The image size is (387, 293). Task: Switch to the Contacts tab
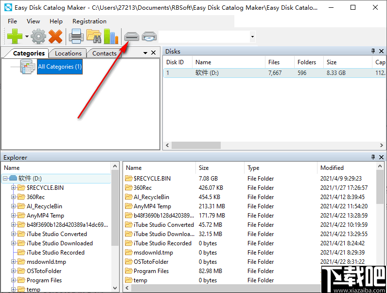tap(105, 53)
